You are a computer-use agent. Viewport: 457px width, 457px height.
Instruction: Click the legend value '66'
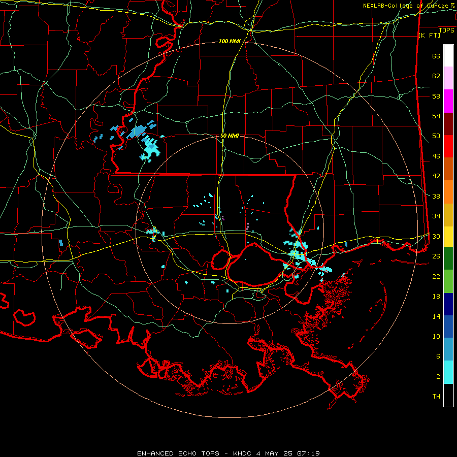pos(436,56)
